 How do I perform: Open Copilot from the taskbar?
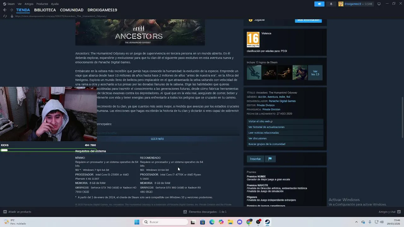tap(221, 222)
